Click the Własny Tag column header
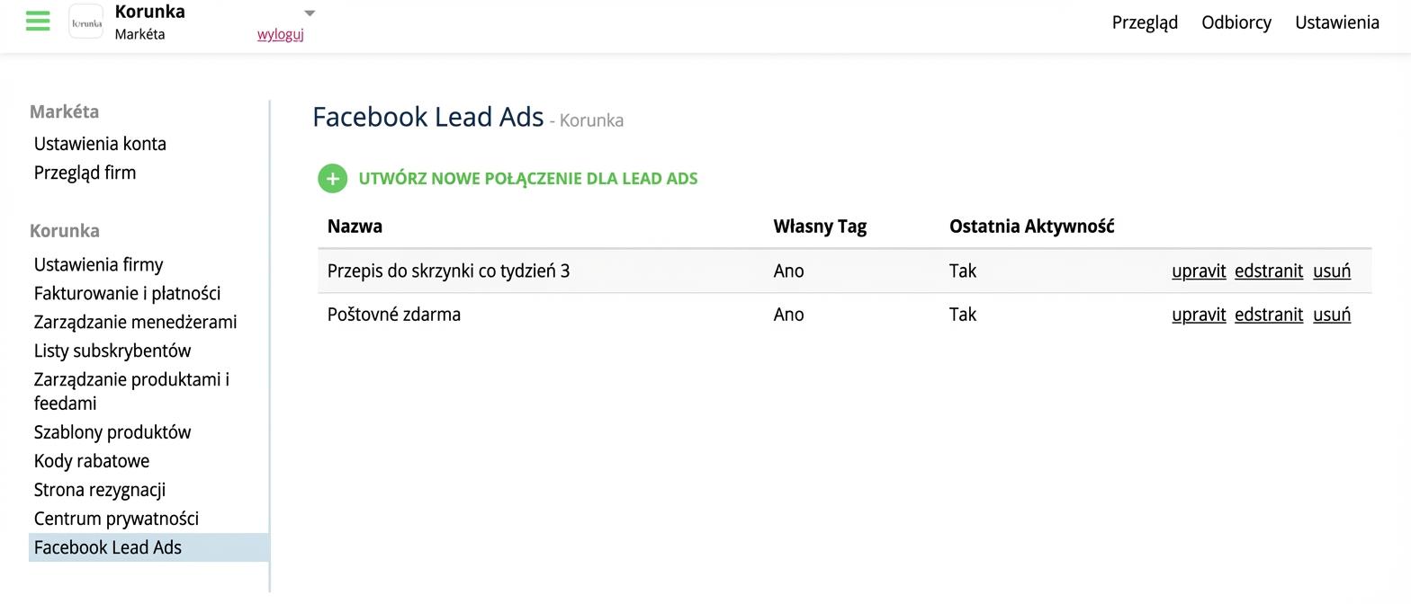1411x604 pixels. 820,226
